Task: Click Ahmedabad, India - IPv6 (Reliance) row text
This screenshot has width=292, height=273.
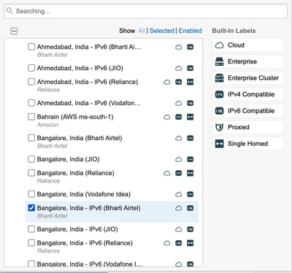Action: pyautogui.click(x=88, y=82)
